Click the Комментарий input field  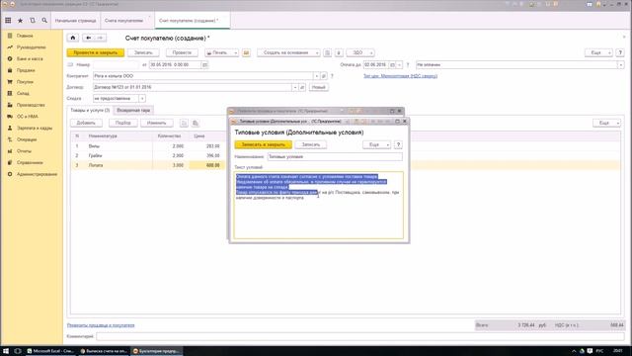click(360, 336)
